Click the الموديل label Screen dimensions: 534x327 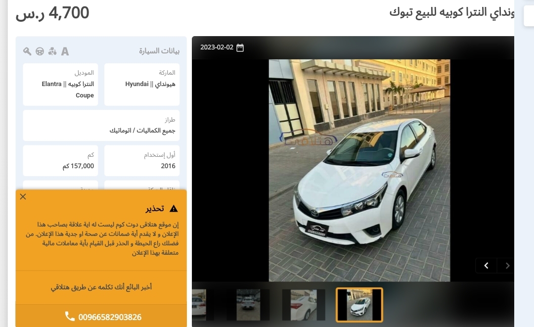point(84,73)
